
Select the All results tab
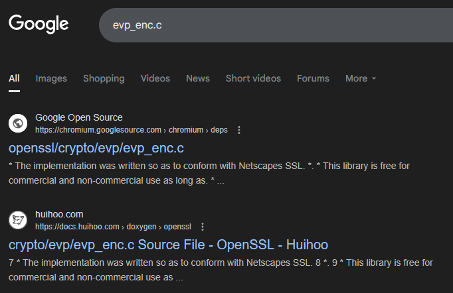pyautogui.click(x=14, y=78)
